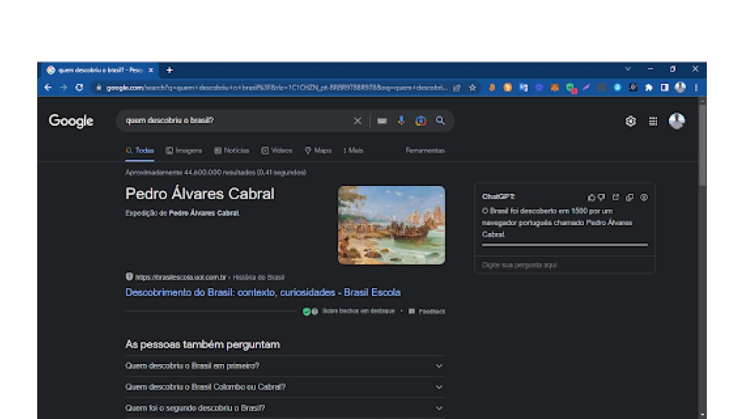Bookmark this page with the star icon
Screen dimensions: 744x419
click(x=472, y=87)
